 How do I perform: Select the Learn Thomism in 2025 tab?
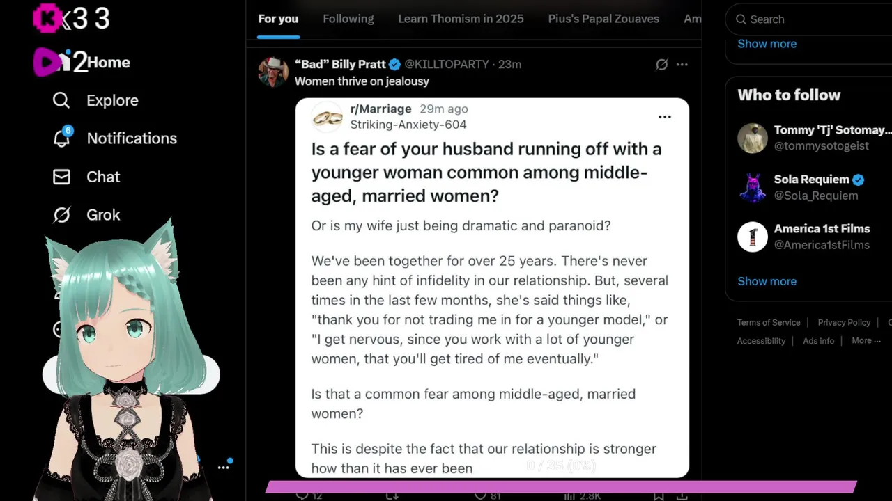tap(461, 19)
